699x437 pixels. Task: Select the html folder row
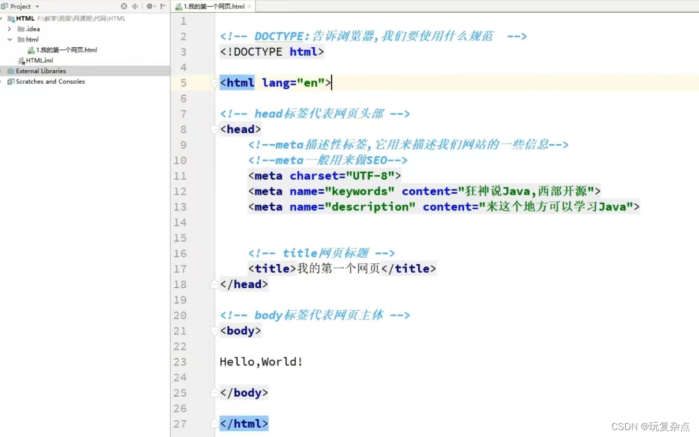[85, 39]
